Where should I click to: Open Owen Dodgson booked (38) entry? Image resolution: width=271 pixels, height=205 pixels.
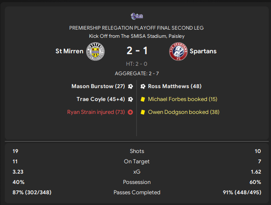[184, 112]
